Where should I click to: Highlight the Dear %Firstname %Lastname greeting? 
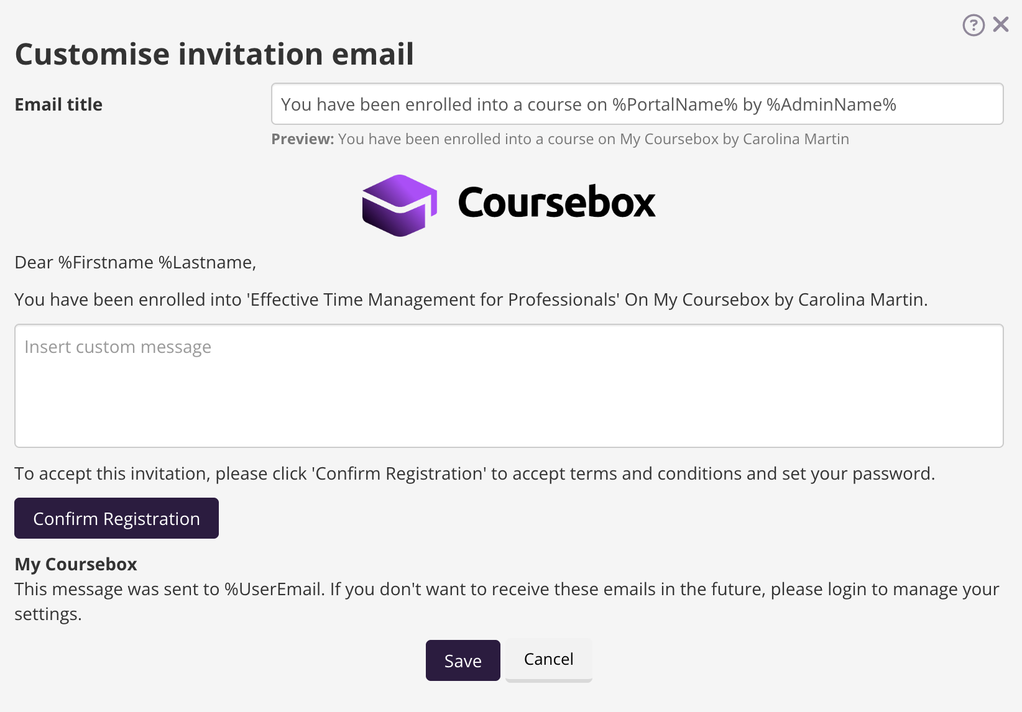135,262
